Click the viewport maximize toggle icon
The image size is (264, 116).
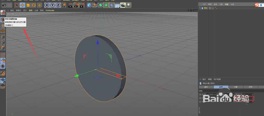tap(196, 10)
